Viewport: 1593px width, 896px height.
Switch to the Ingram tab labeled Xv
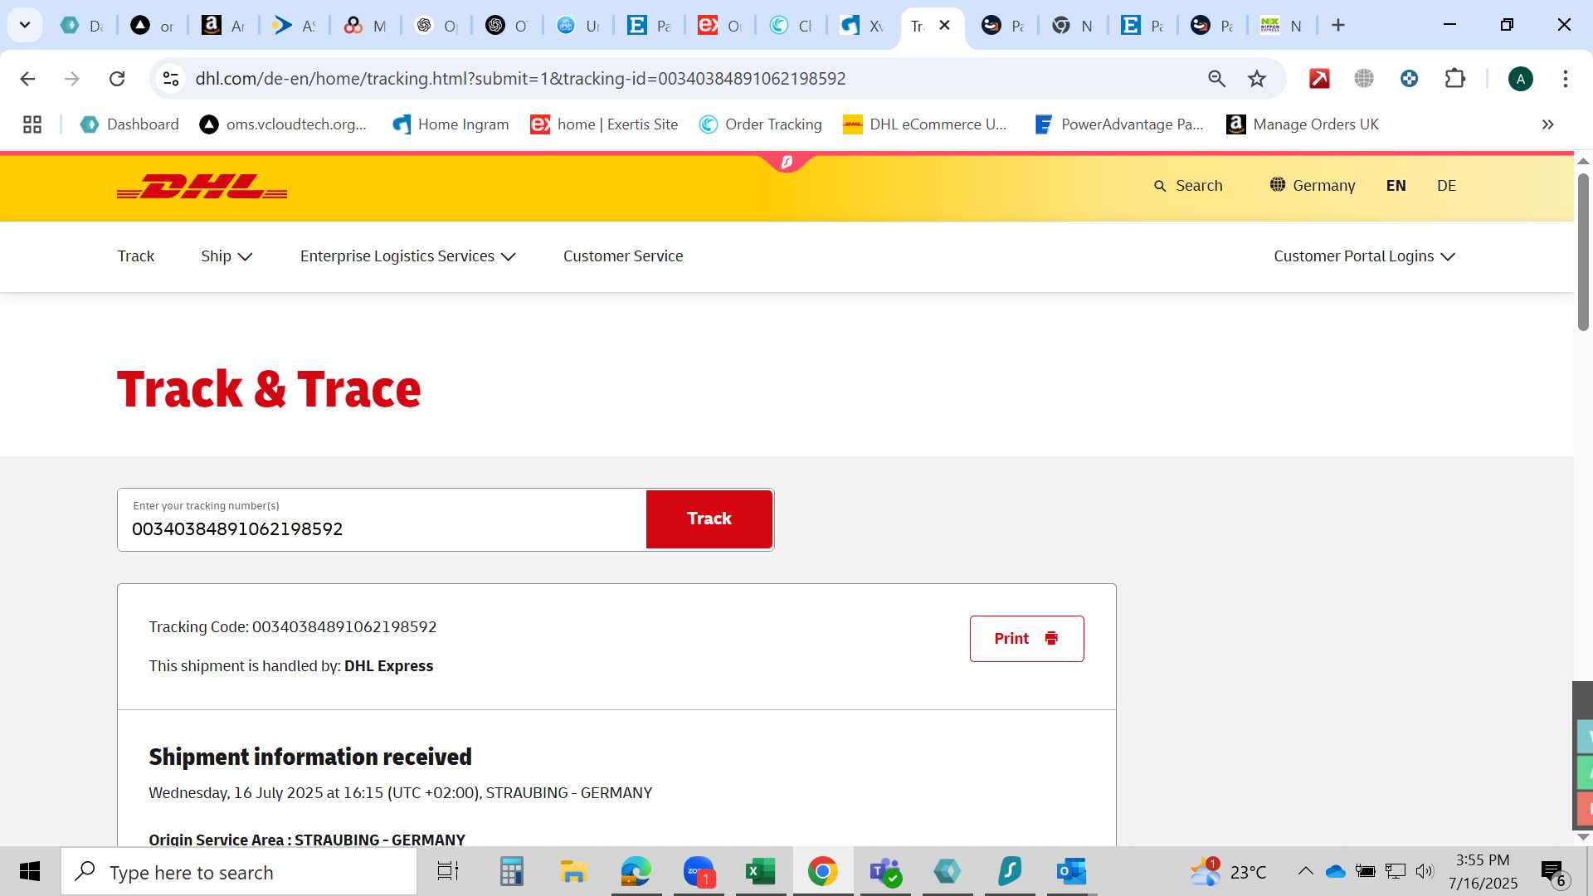pyautogui.click(x=862, y=26)
